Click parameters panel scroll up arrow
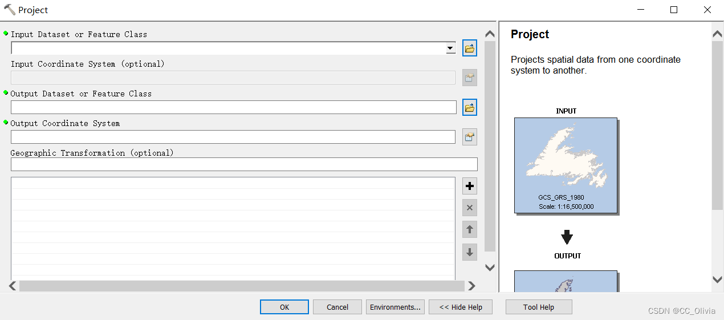Screen dimensions: 724x320 pyautogui.click(x=490, y=34)
